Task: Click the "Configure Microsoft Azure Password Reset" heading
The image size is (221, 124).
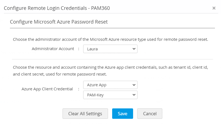Action: tap(59, 22)
